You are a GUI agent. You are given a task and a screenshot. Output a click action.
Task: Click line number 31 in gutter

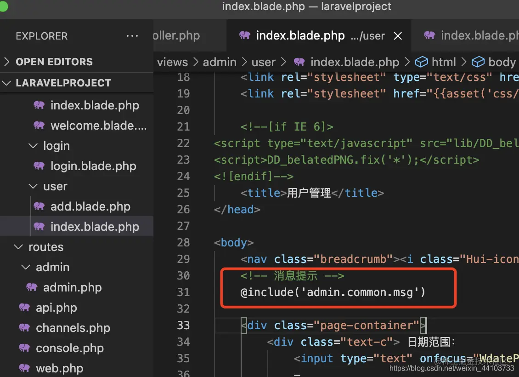(x=183, y=292)
